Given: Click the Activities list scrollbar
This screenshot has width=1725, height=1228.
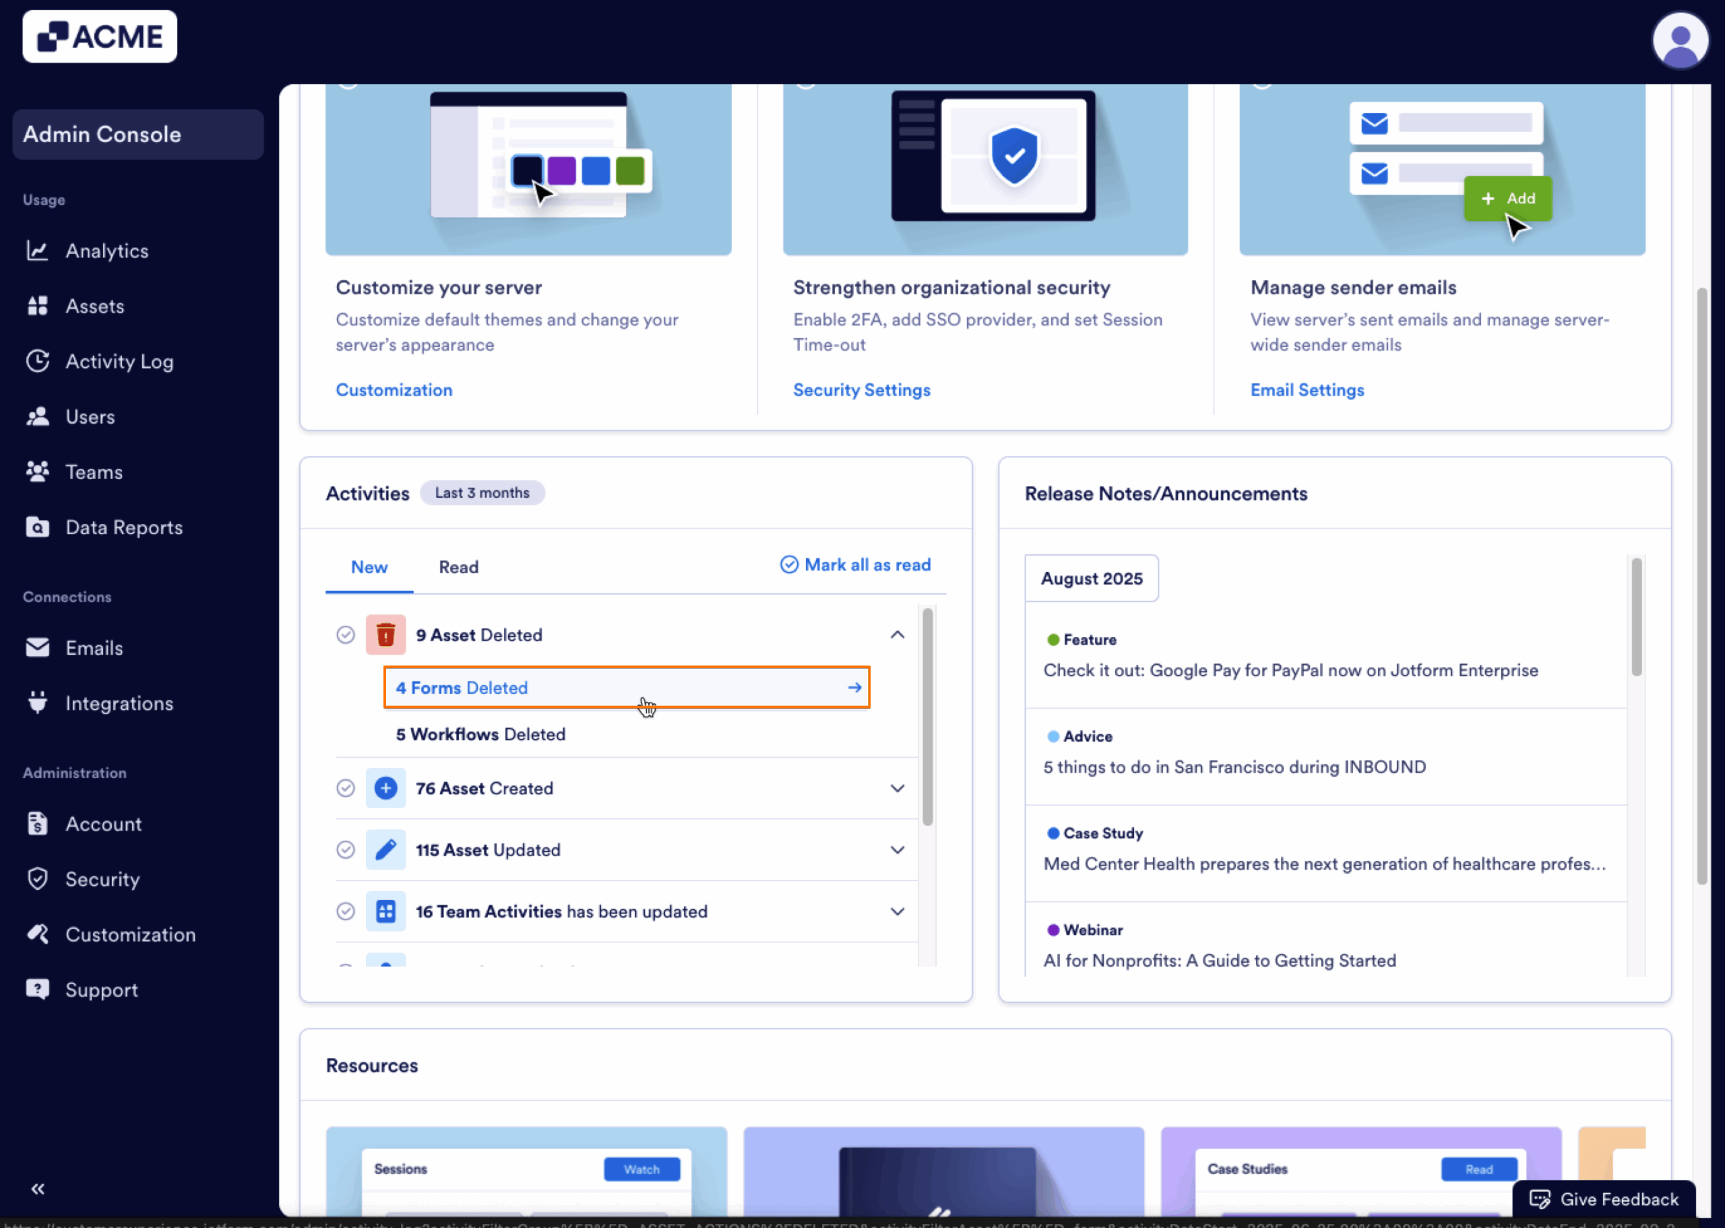Looking at the screenshot, I should coord(927,717).
